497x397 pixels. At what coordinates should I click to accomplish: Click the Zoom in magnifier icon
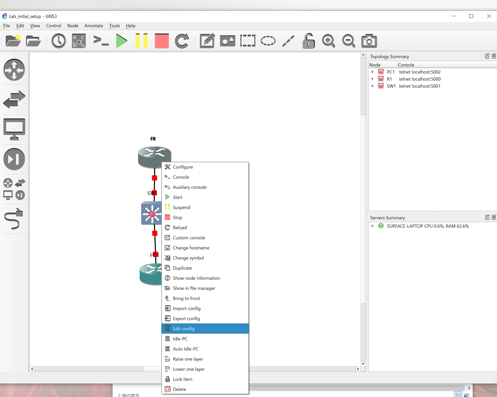329,41
